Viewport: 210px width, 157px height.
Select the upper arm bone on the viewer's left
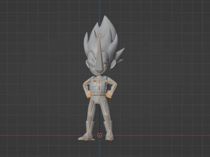[x=87, y=83]
